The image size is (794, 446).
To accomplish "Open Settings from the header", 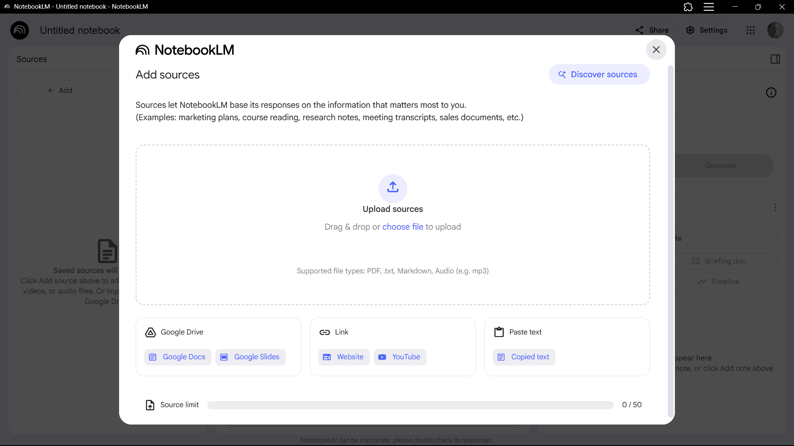I will (x=707, y=30).
